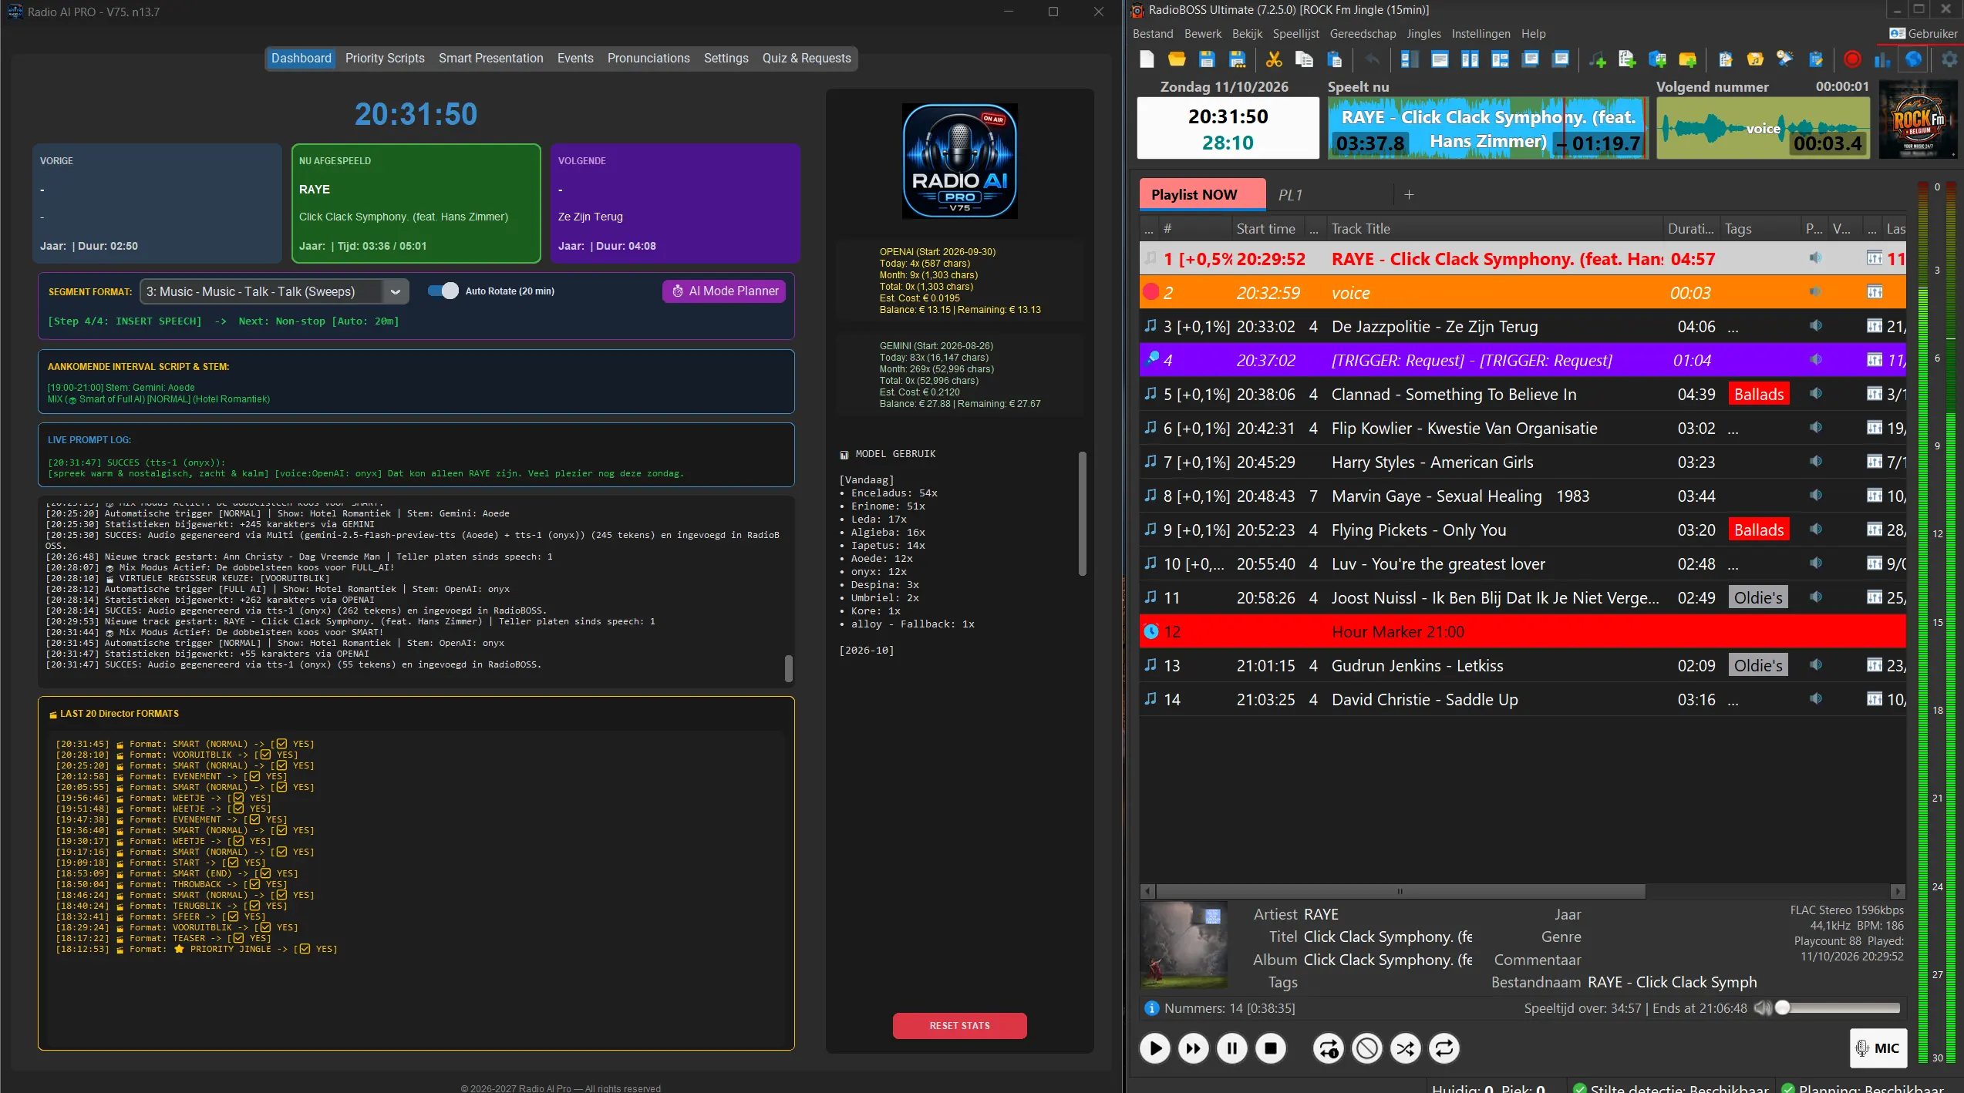The image size is (1964, 1093).
Task: Toggle the stop-after-track circle-slash button
Action: click(x=1367, y=1048)
